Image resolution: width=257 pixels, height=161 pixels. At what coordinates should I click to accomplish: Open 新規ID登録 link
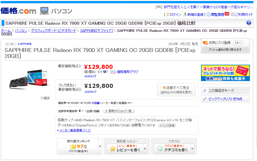pos(195,15)
